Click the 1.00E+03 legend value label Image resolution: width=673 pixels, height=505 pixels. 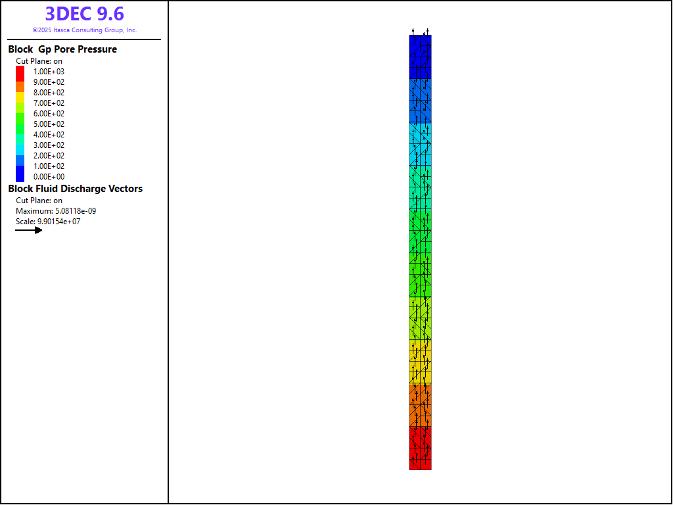pyautogui.click(x=49, y=72)
